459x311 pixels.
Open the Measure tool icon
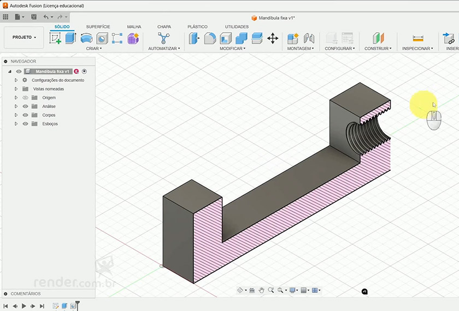click(x=418, y=38)
